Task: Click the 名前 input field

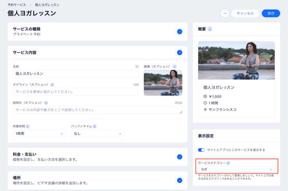Action: [x=75, y=74]
